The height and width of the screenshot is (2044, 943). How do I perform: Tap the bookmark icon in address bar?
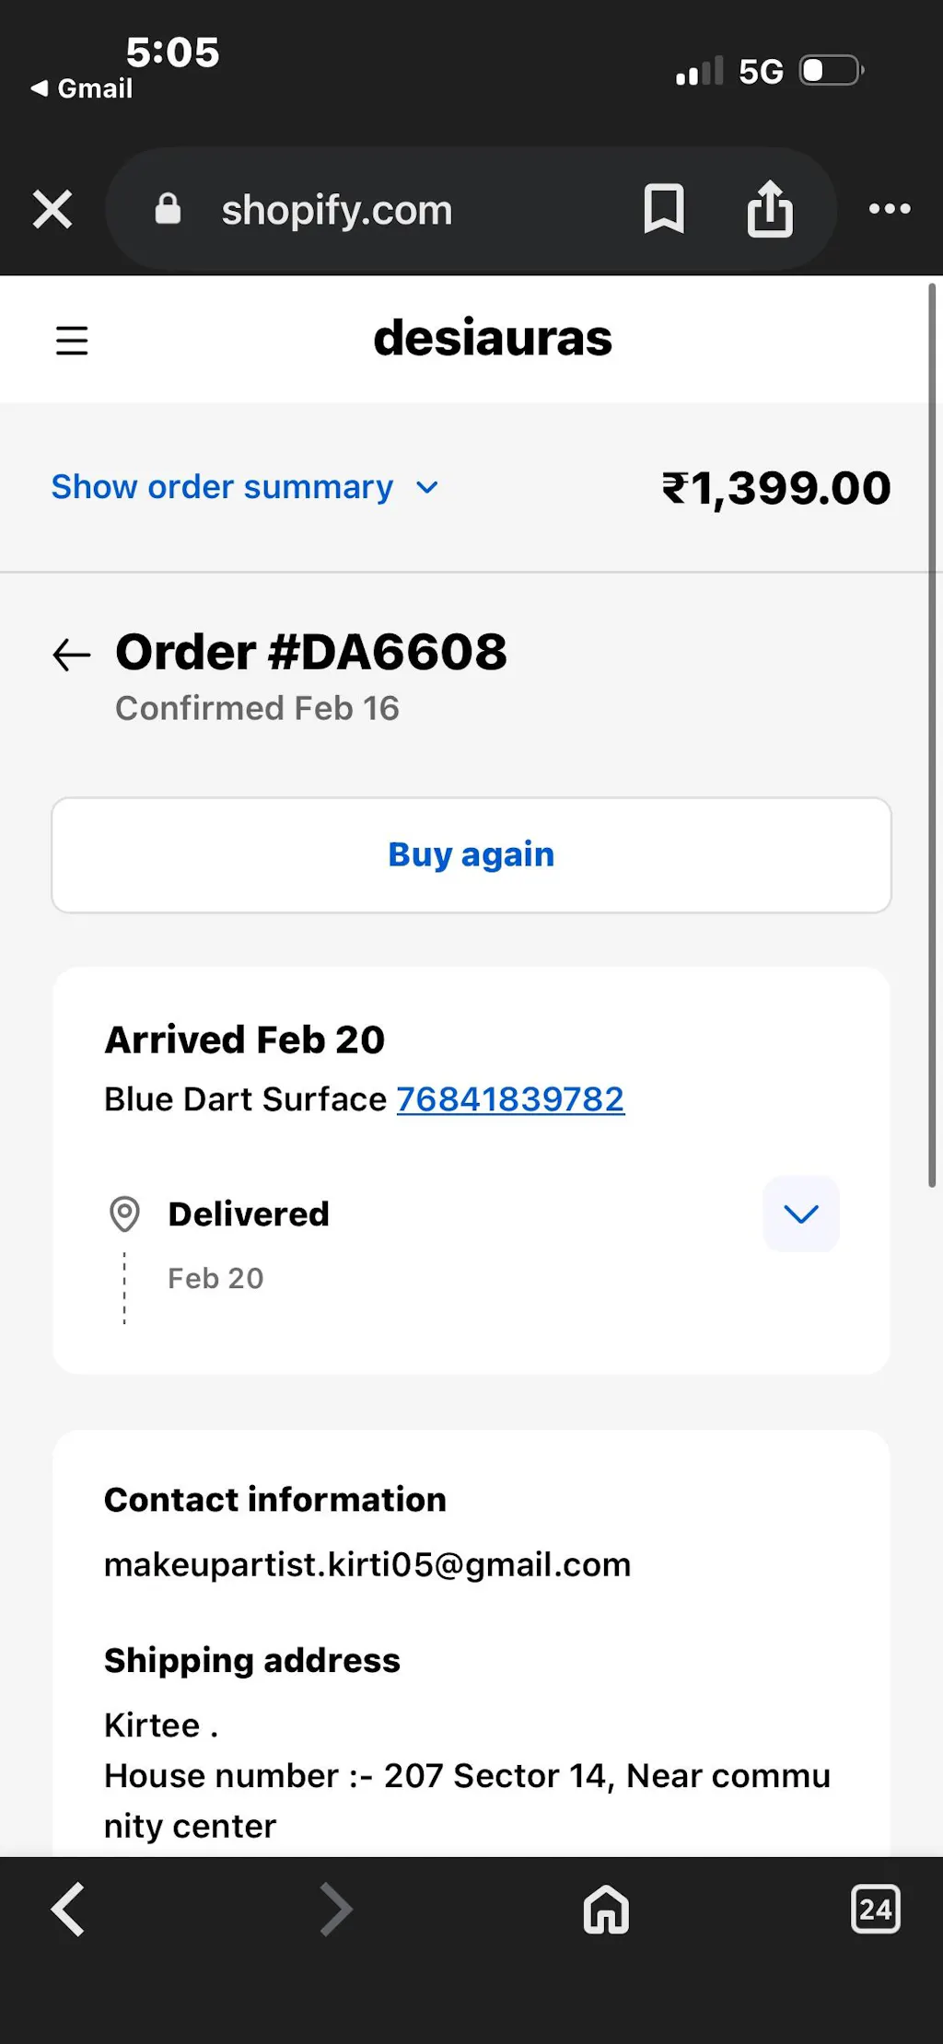pos(663,209)
